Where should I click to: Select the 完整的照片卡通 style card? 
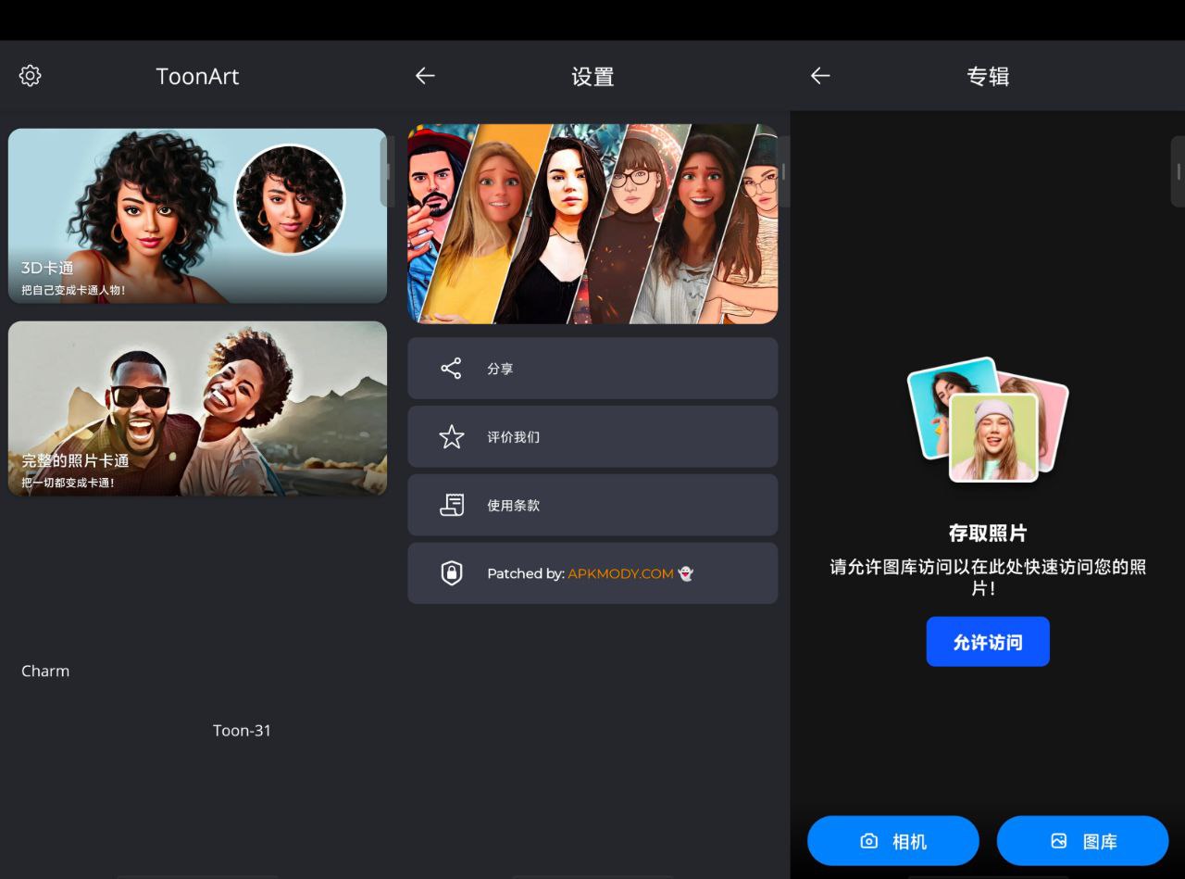[197, 408]
